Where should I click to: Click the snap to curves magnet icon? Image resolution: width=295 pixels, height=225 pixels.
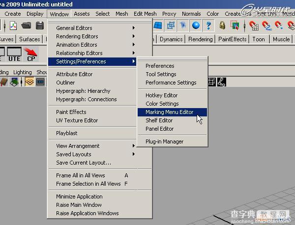click(267, 26)
